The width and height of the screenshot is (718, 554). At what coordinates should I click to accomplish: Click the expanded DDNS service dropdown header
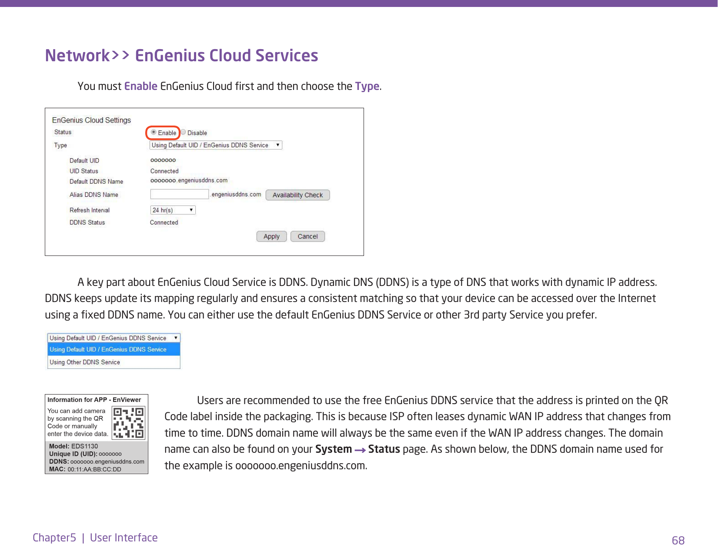click(x=114, y=338)
